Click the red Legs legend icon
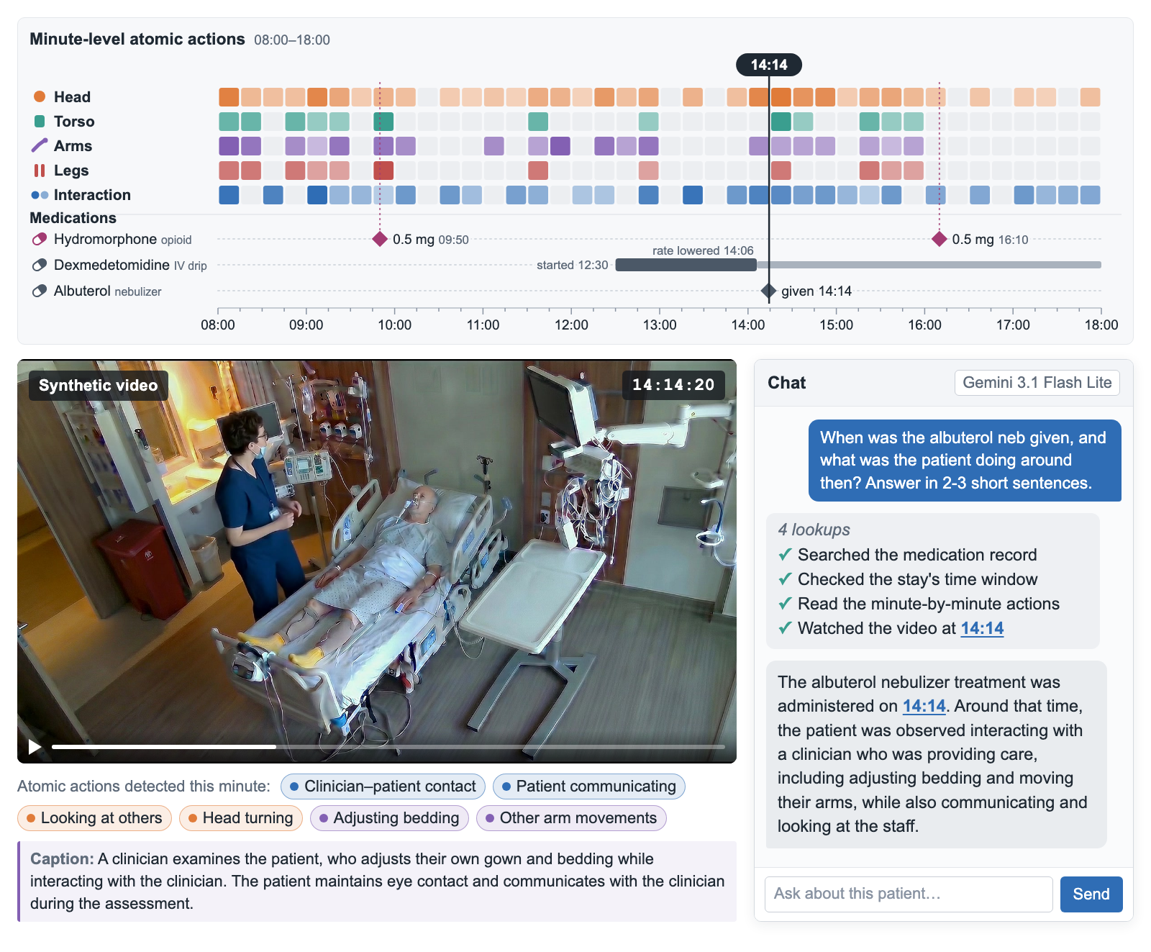The height and width of the screenshot is (952, 1151). click(40, 170)
